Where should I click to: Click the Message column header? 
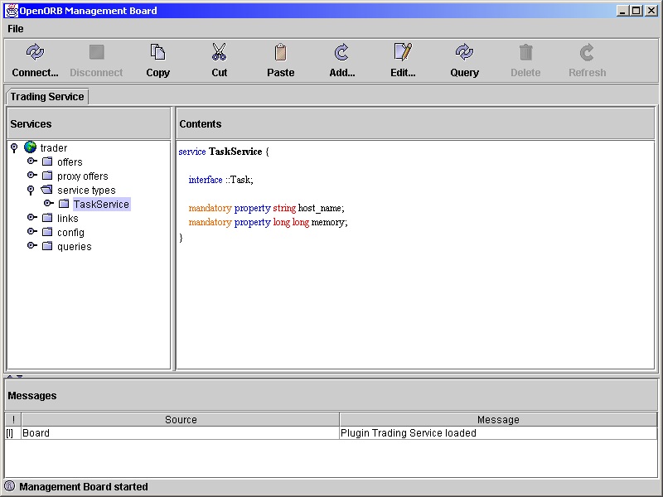coord(498,419)
